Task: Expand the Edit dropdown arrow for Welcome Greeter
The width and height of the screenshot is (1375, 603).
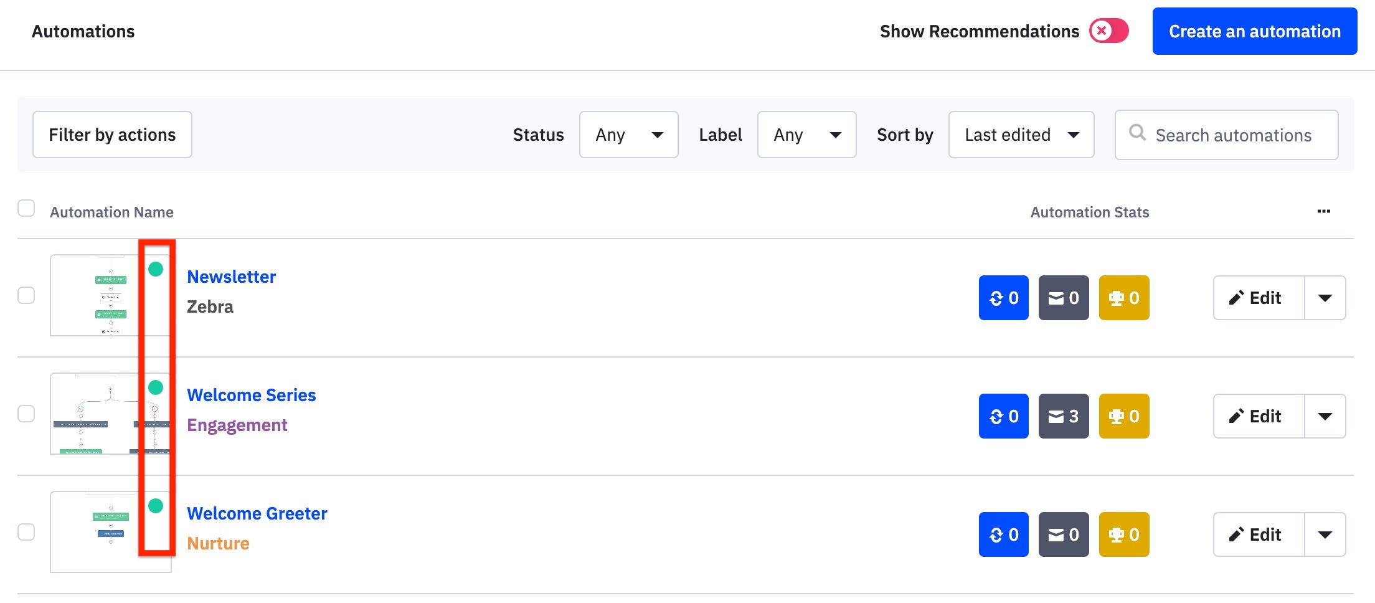Action: coord(1325,534)
